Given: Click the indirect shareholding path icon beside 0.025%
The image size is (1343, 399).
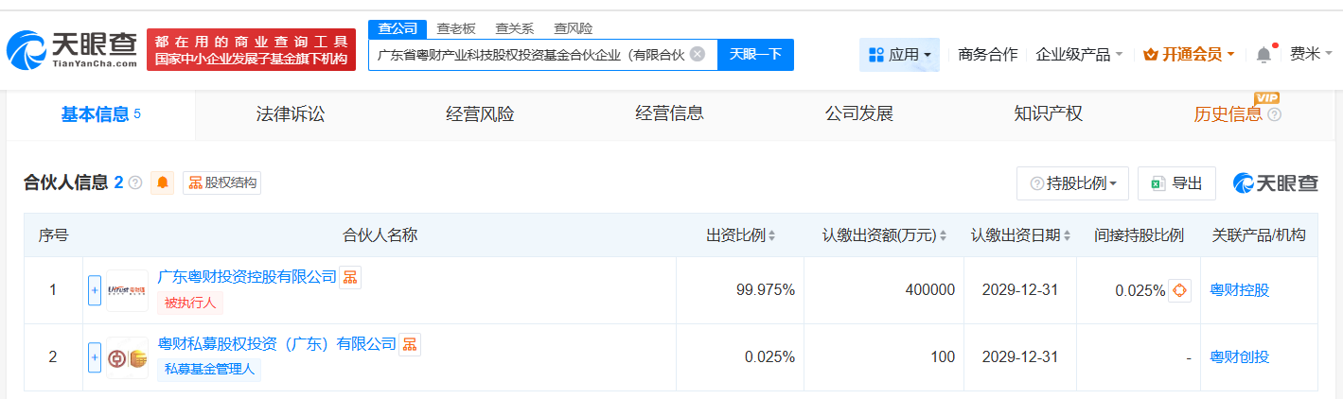Looking at the screenshot, I should point(1179,290).
